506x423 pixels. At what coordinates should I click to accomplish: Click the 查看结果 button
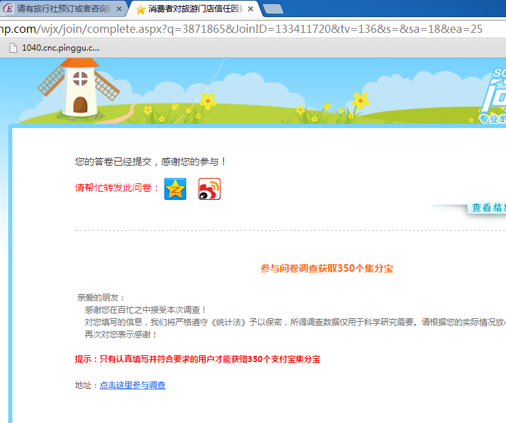487,207
